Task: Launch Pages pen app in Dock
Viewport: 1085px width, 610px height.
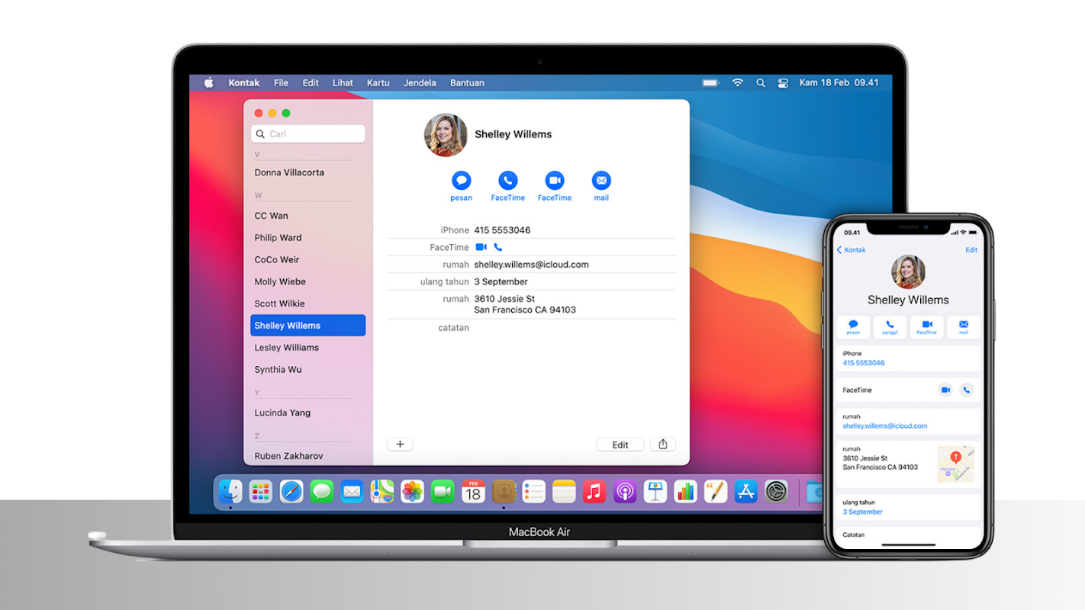Action: point(716,491)
